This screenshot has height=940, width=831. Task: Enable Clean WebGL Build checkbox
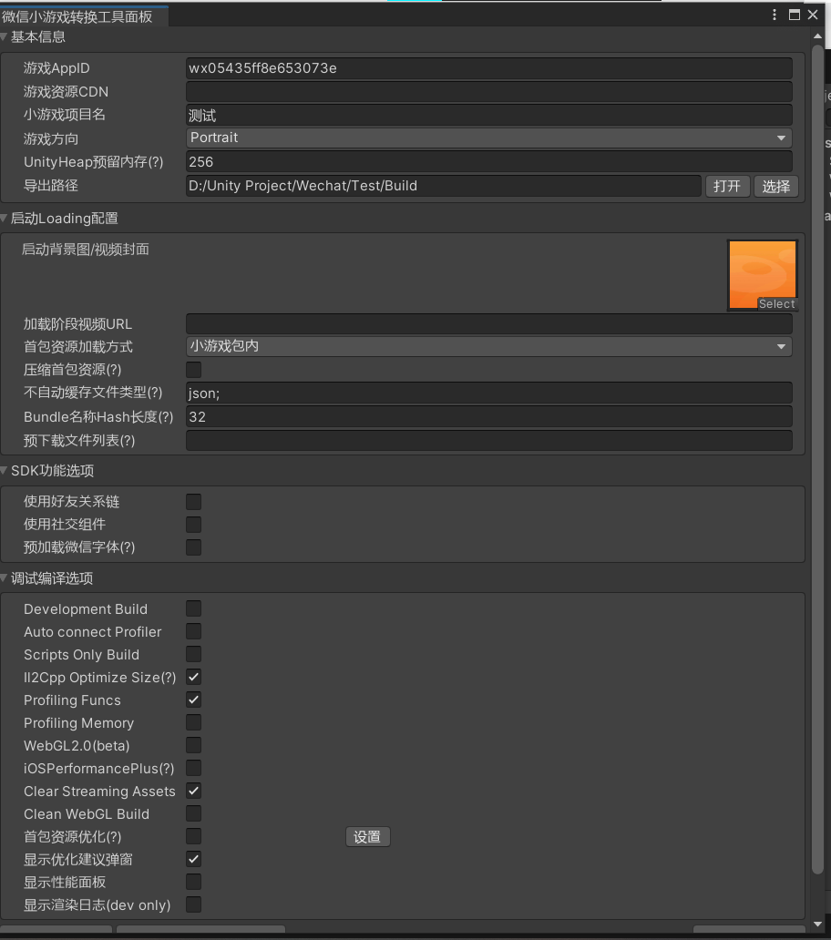194,813
